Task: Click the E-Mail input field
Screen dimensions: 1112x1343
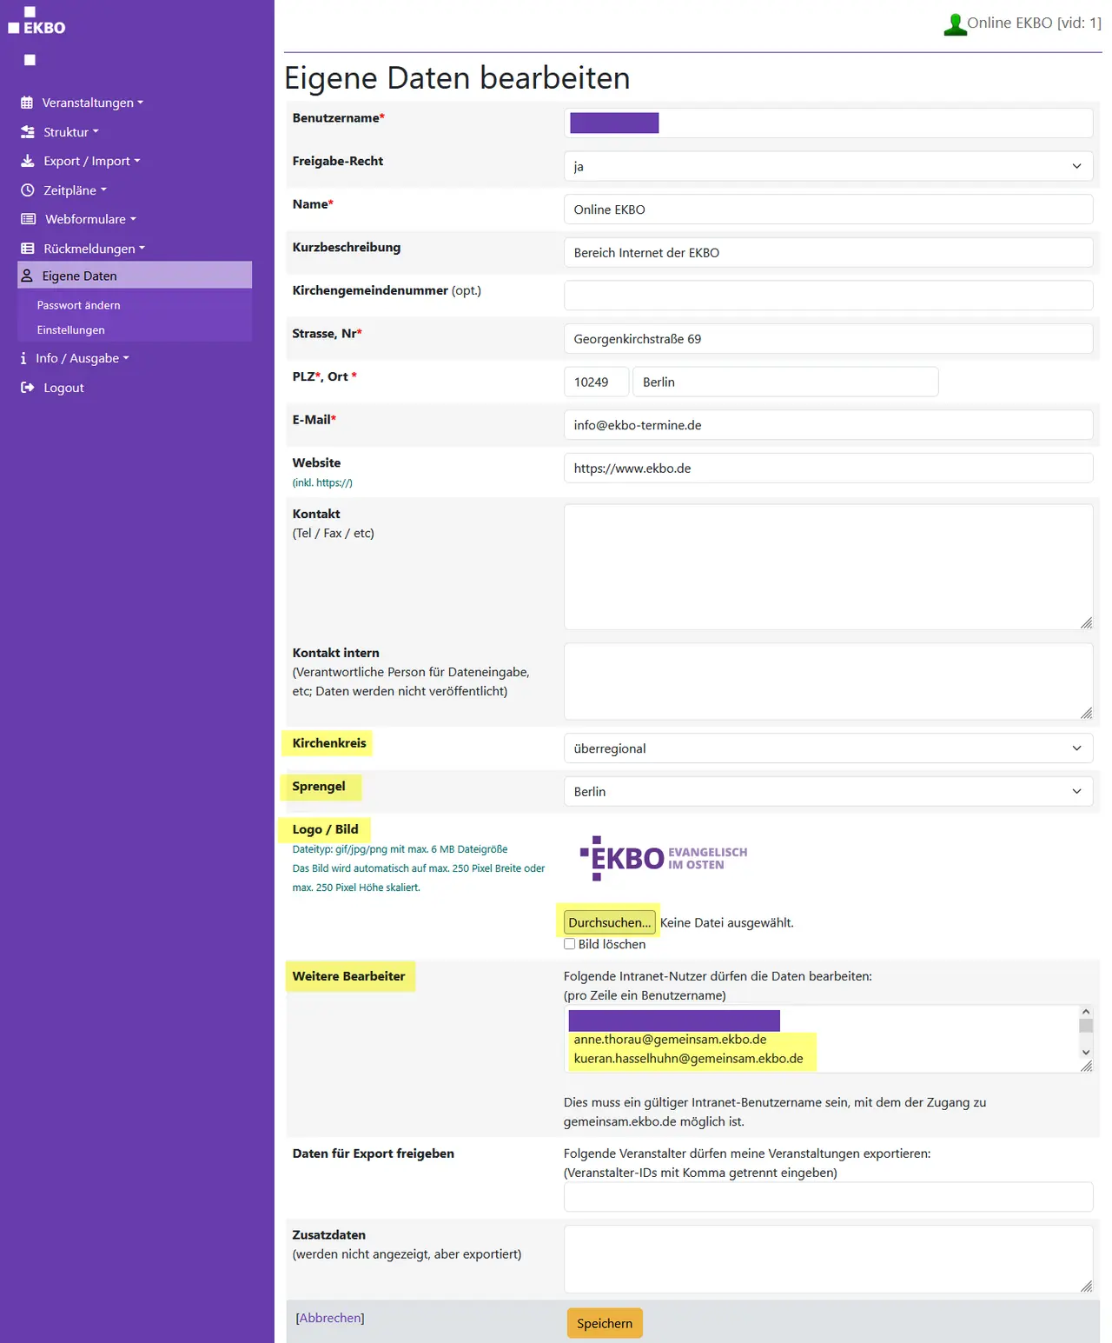Action: [x=828, y=425]
